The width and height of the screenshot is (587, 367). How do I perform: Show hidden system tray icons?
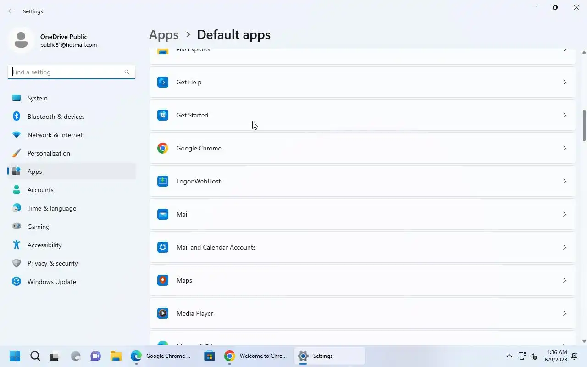pos(509,356)
